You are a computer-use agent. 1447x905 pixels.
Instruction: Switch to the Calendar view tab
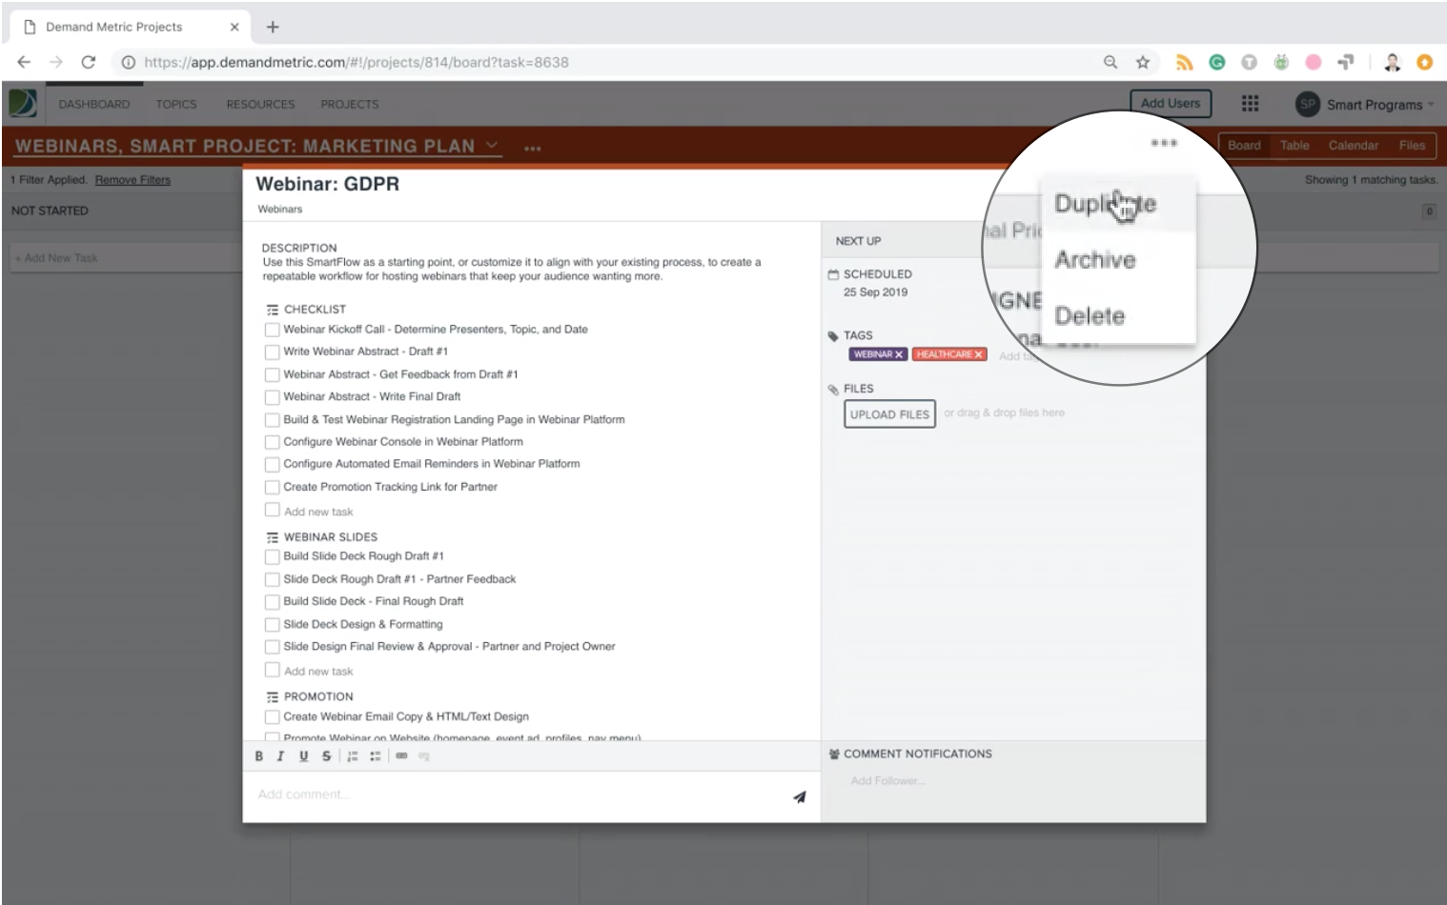pos(1354,146)
